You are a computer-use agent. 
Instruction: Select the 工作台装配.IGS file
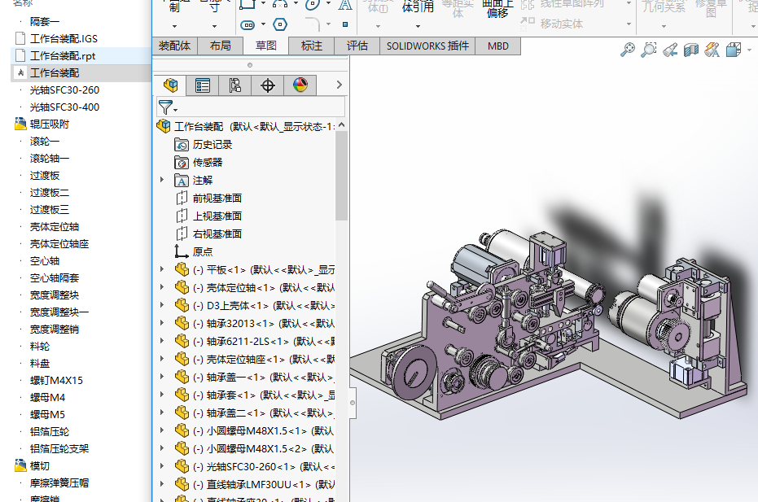point(64,38)
